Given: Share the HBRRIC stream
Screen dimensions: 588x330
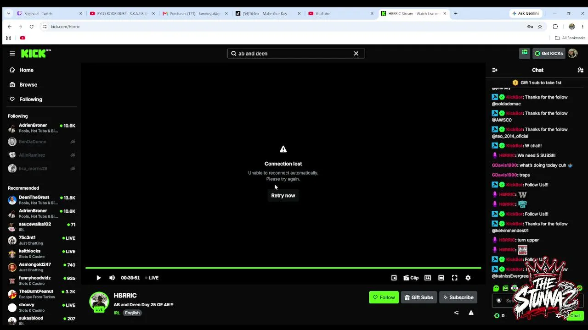Looking at the screenshot, I should tap(456, 313).
